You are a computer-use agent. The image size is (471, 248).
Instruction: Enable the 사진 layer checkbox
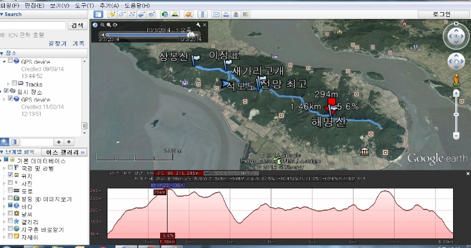10,183
